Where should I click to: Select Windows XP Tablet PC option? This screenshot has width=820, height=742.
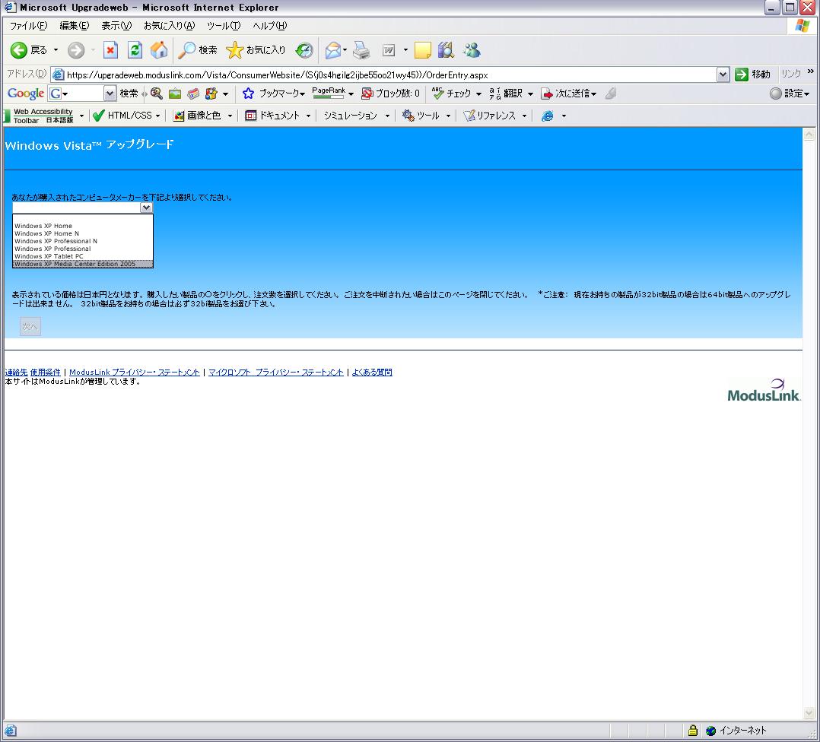[x=83, y=256]
